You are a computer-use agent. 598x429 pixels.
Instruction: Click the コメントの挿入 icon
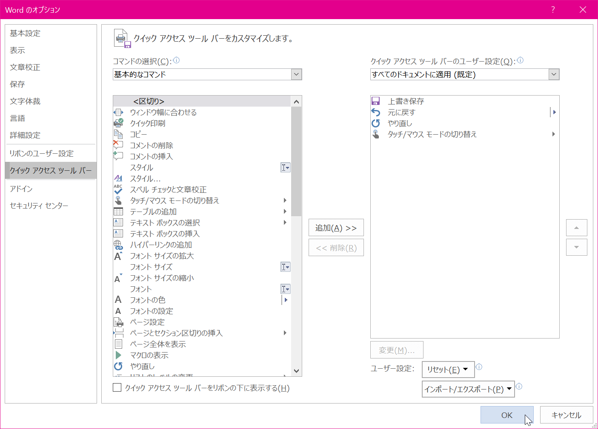click(x=118, y=156)
